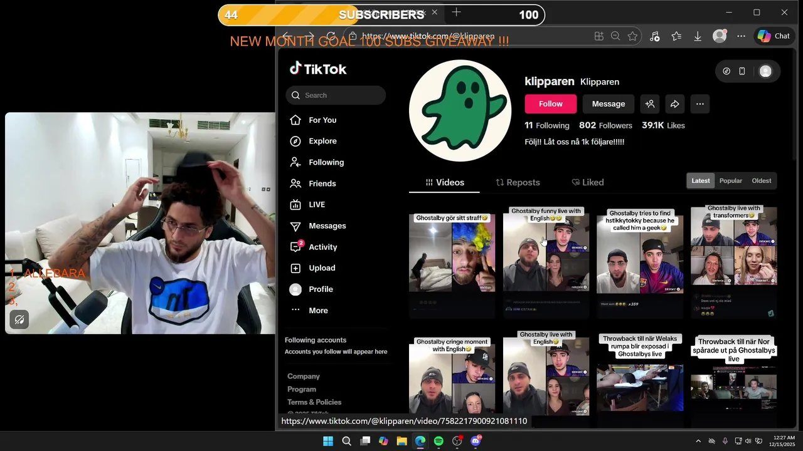Screen dimensions: 803x451
Task: Open the Upload page
Action: pyautogui.click(x=312, y=268)
